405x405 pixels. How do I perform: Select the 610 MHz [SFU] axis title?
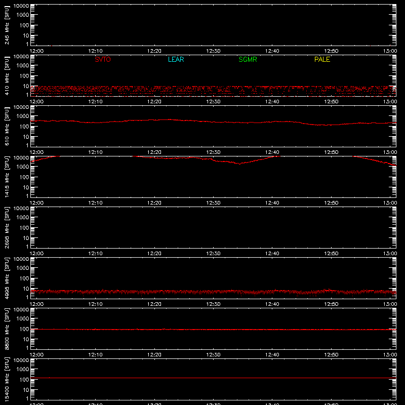pos(7,126)
